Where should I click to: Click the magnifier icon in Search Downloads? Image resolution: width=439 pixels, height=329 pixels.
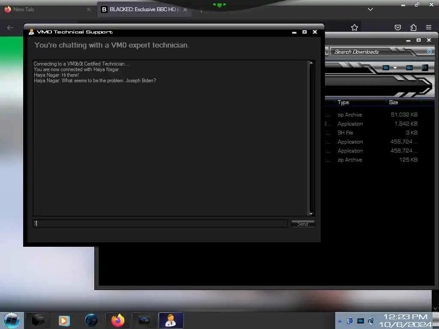(429, 51)
